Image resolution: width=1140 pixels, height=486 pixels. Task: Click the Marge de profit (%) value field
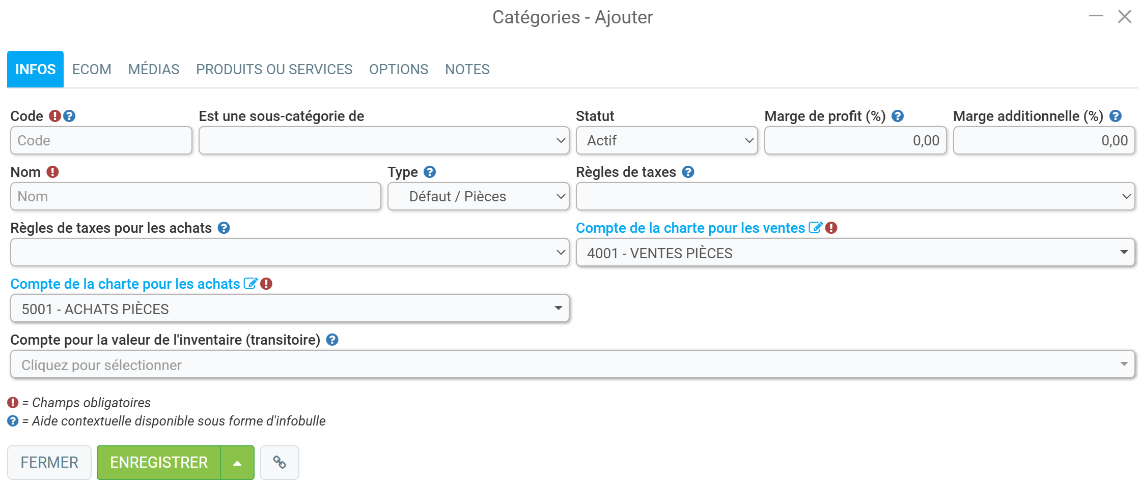click(855, 140)
